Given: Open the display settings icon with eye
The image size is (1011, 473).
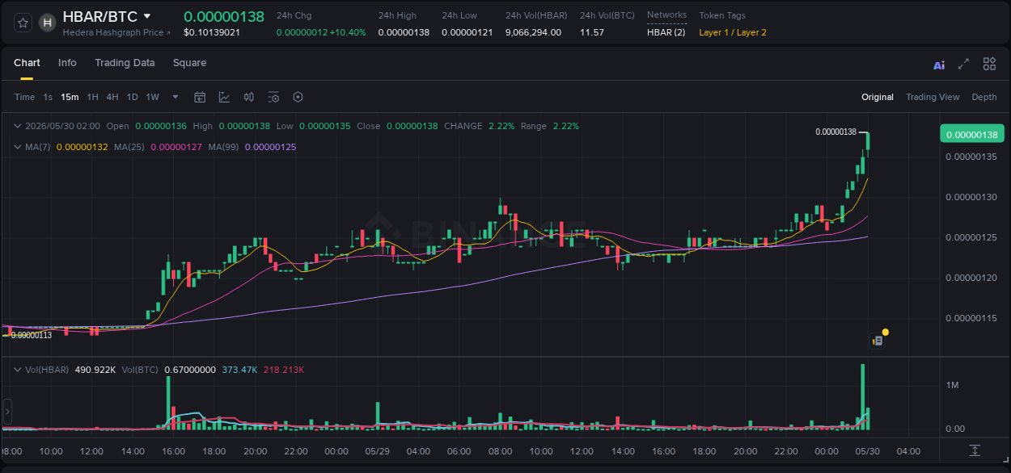Looking at the screenshot, I should point(273,97).
